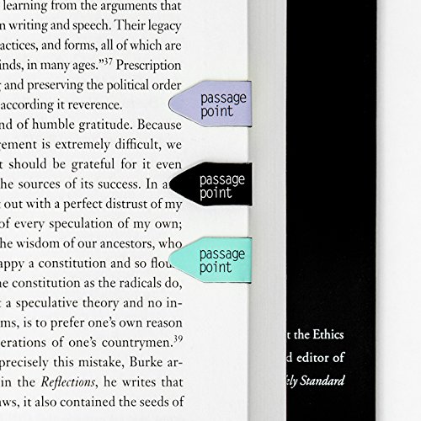
Task: Click the pointed tip of the mint marker
Action: [173, 260]
